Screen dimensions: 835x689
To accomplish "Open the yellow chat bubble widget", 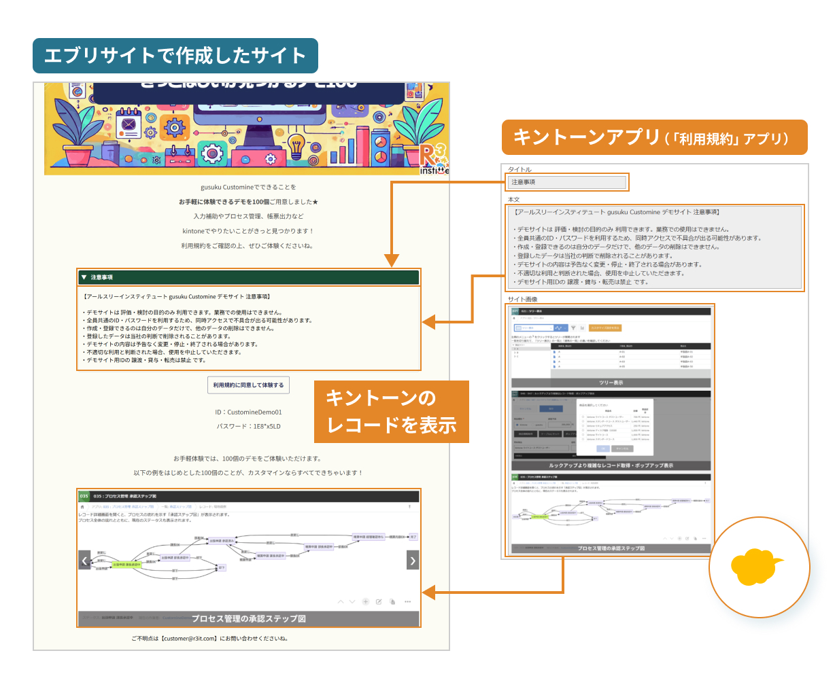I will click(x=759, y=567).
